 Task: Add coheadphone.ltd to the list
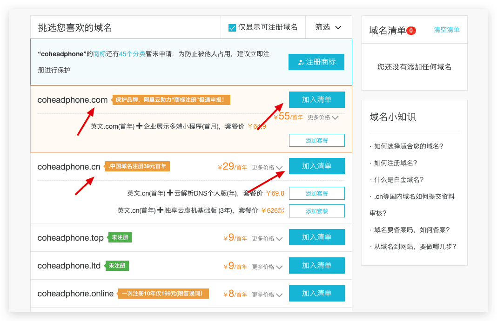[x=316, y=265]
